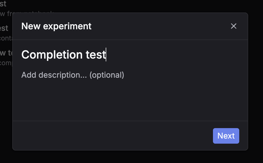
Task: Click the blue Next button label
Action: tap(226, 136)
